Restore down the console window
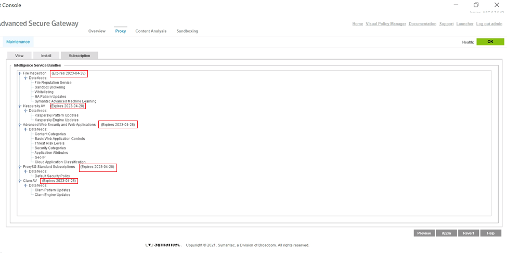The width and height of the screenshot is (507, 253). point(476,5)
